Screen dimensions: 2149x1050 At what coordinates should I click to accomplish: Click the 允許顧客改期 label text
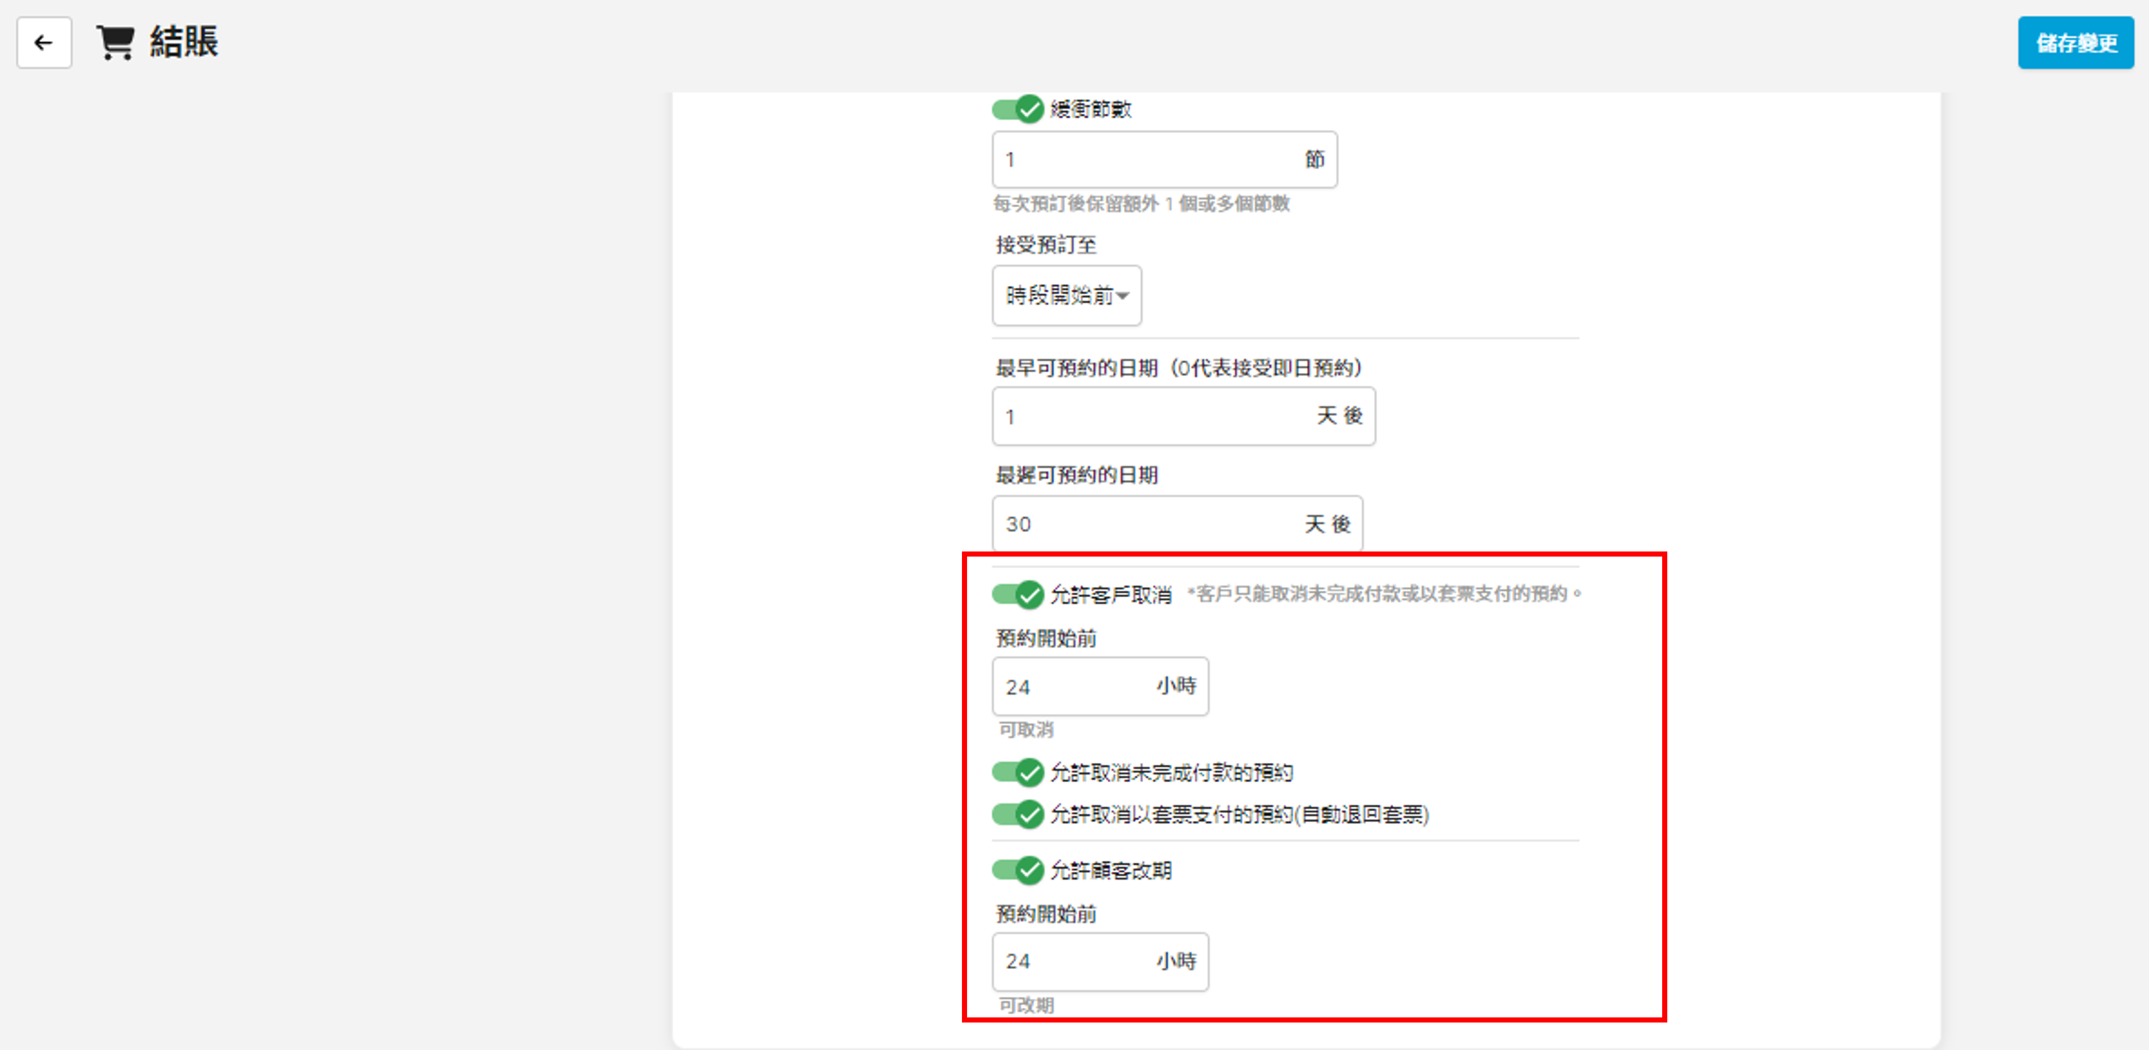click(x=1110, y=871)
